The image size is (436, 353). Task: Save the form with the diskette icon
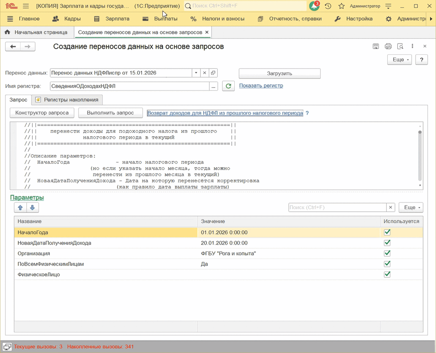376,46
